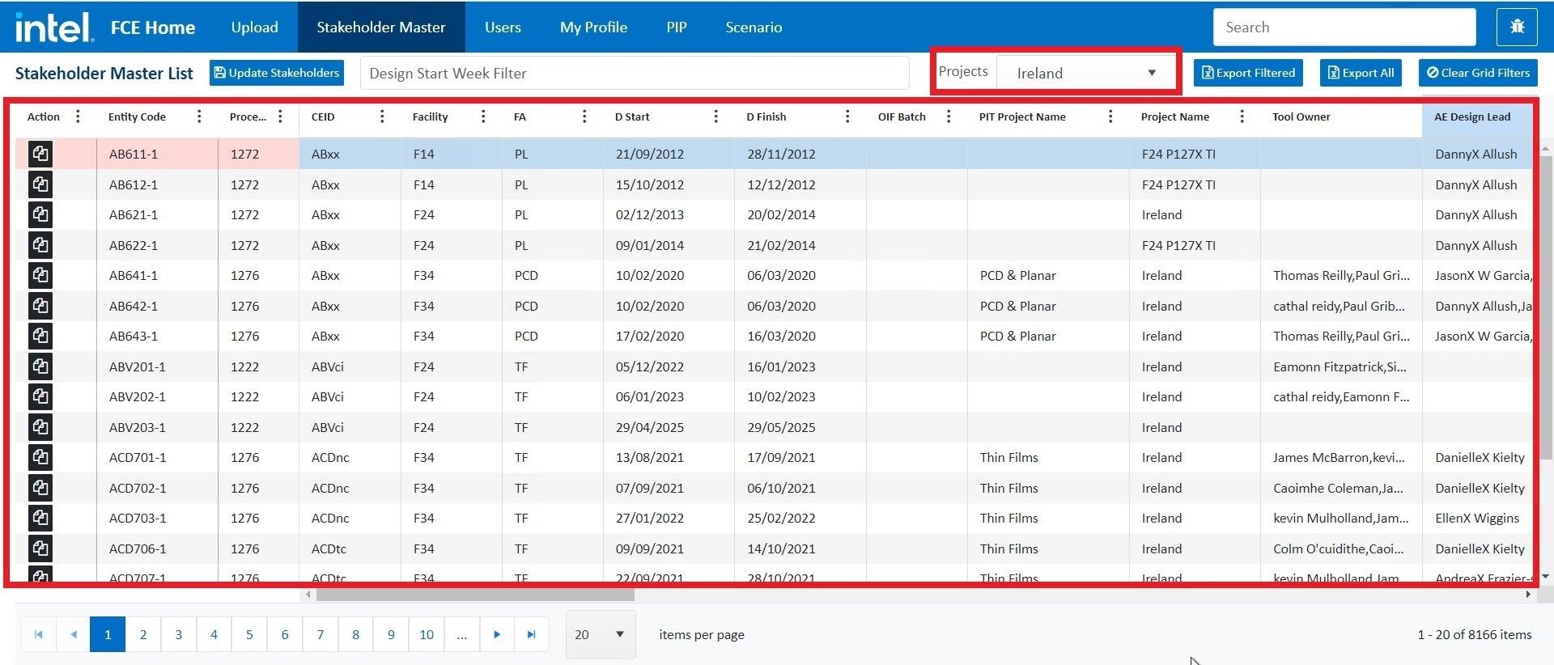Go to the last page of results
This screenshot has width=1554, height=665.
tap(531, 635)
